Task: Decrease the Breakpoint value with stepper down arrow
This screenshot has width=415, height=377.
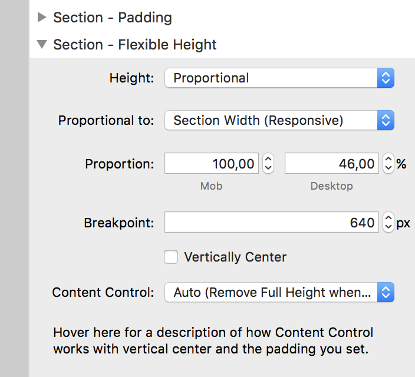Action: 388,227
